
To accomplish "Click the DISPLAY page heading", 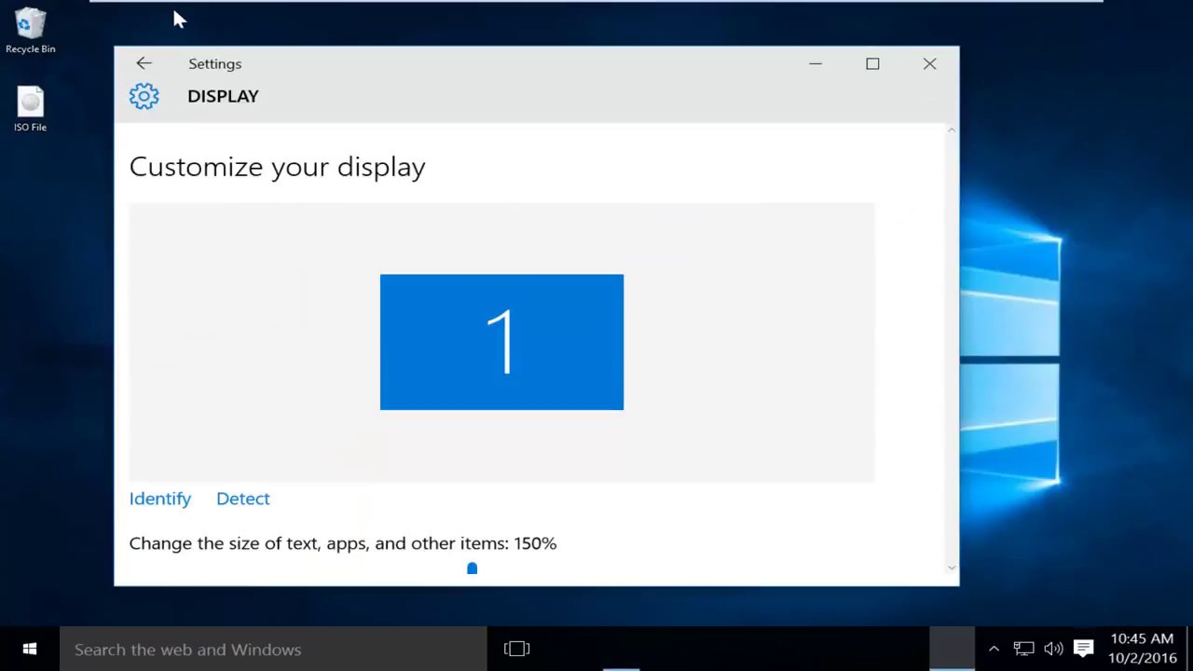I will pyautogui.click(x=223, y=96).
